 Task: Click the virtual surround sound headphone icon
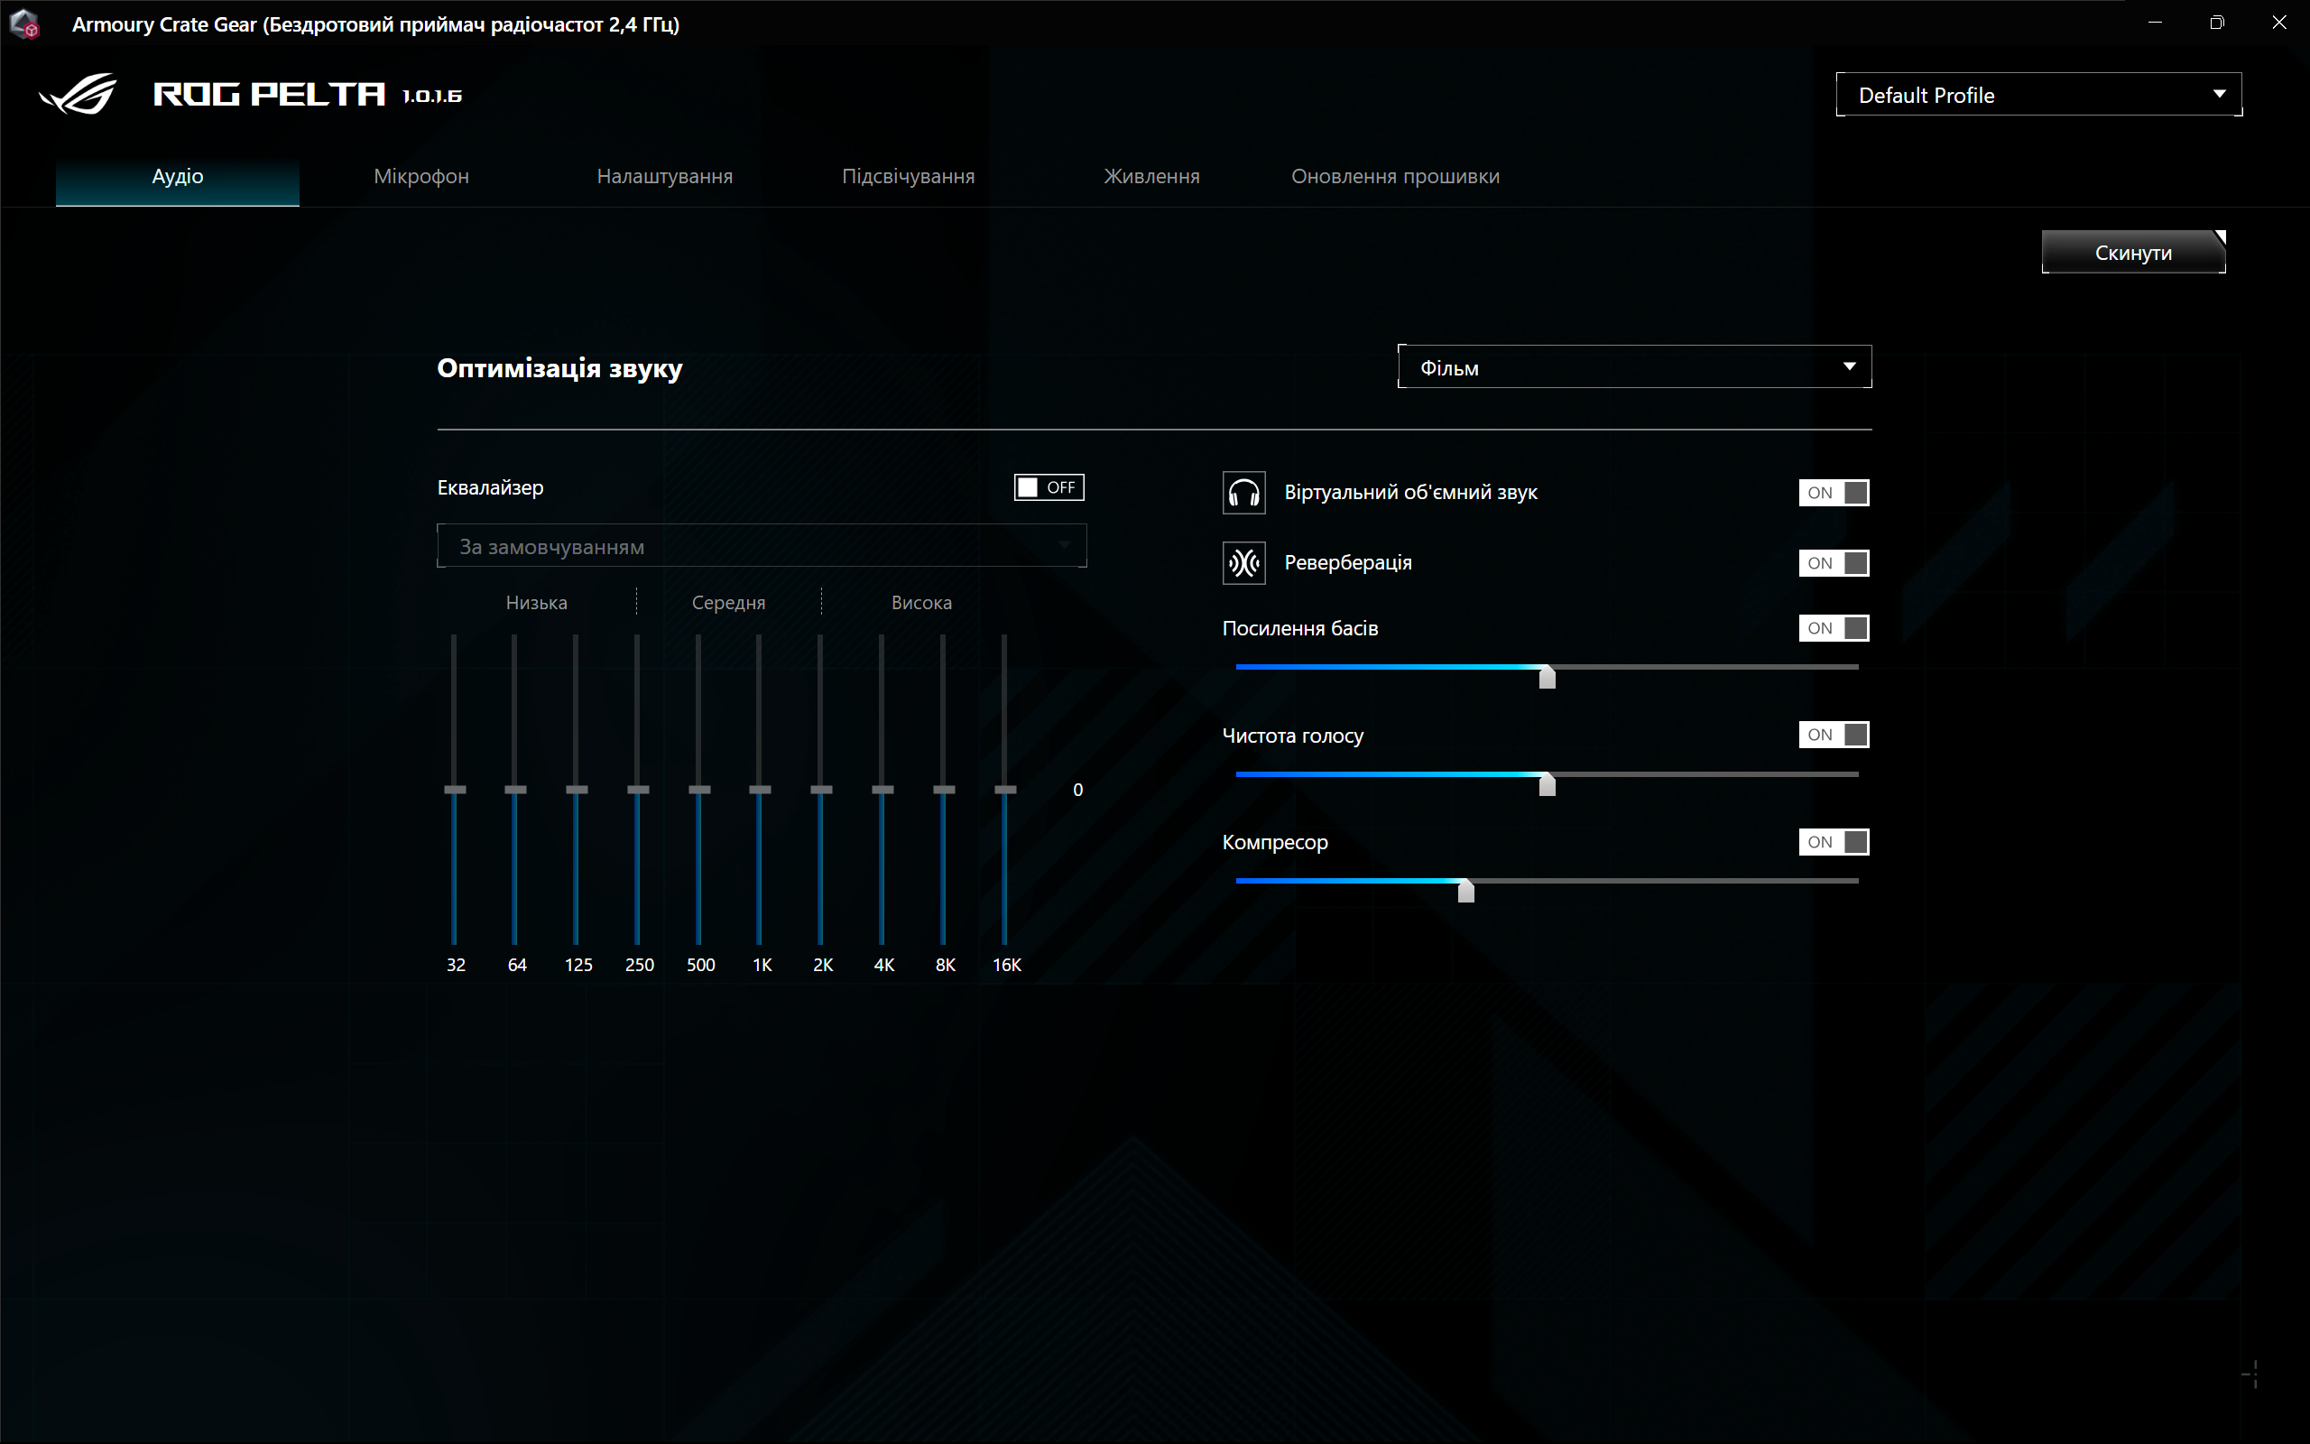tap(1243, 493)
